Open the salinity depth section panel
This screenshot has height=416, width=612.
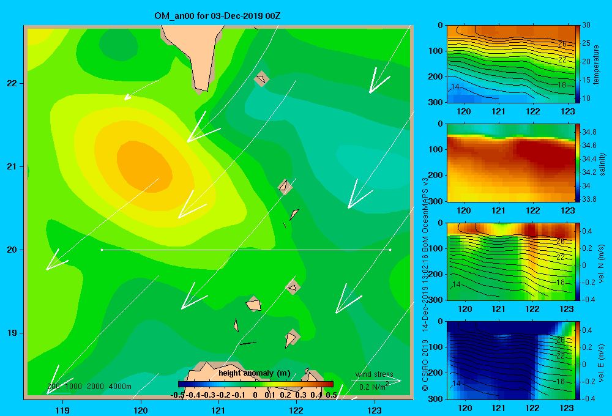pyautogui.click(x=510, y=163)
